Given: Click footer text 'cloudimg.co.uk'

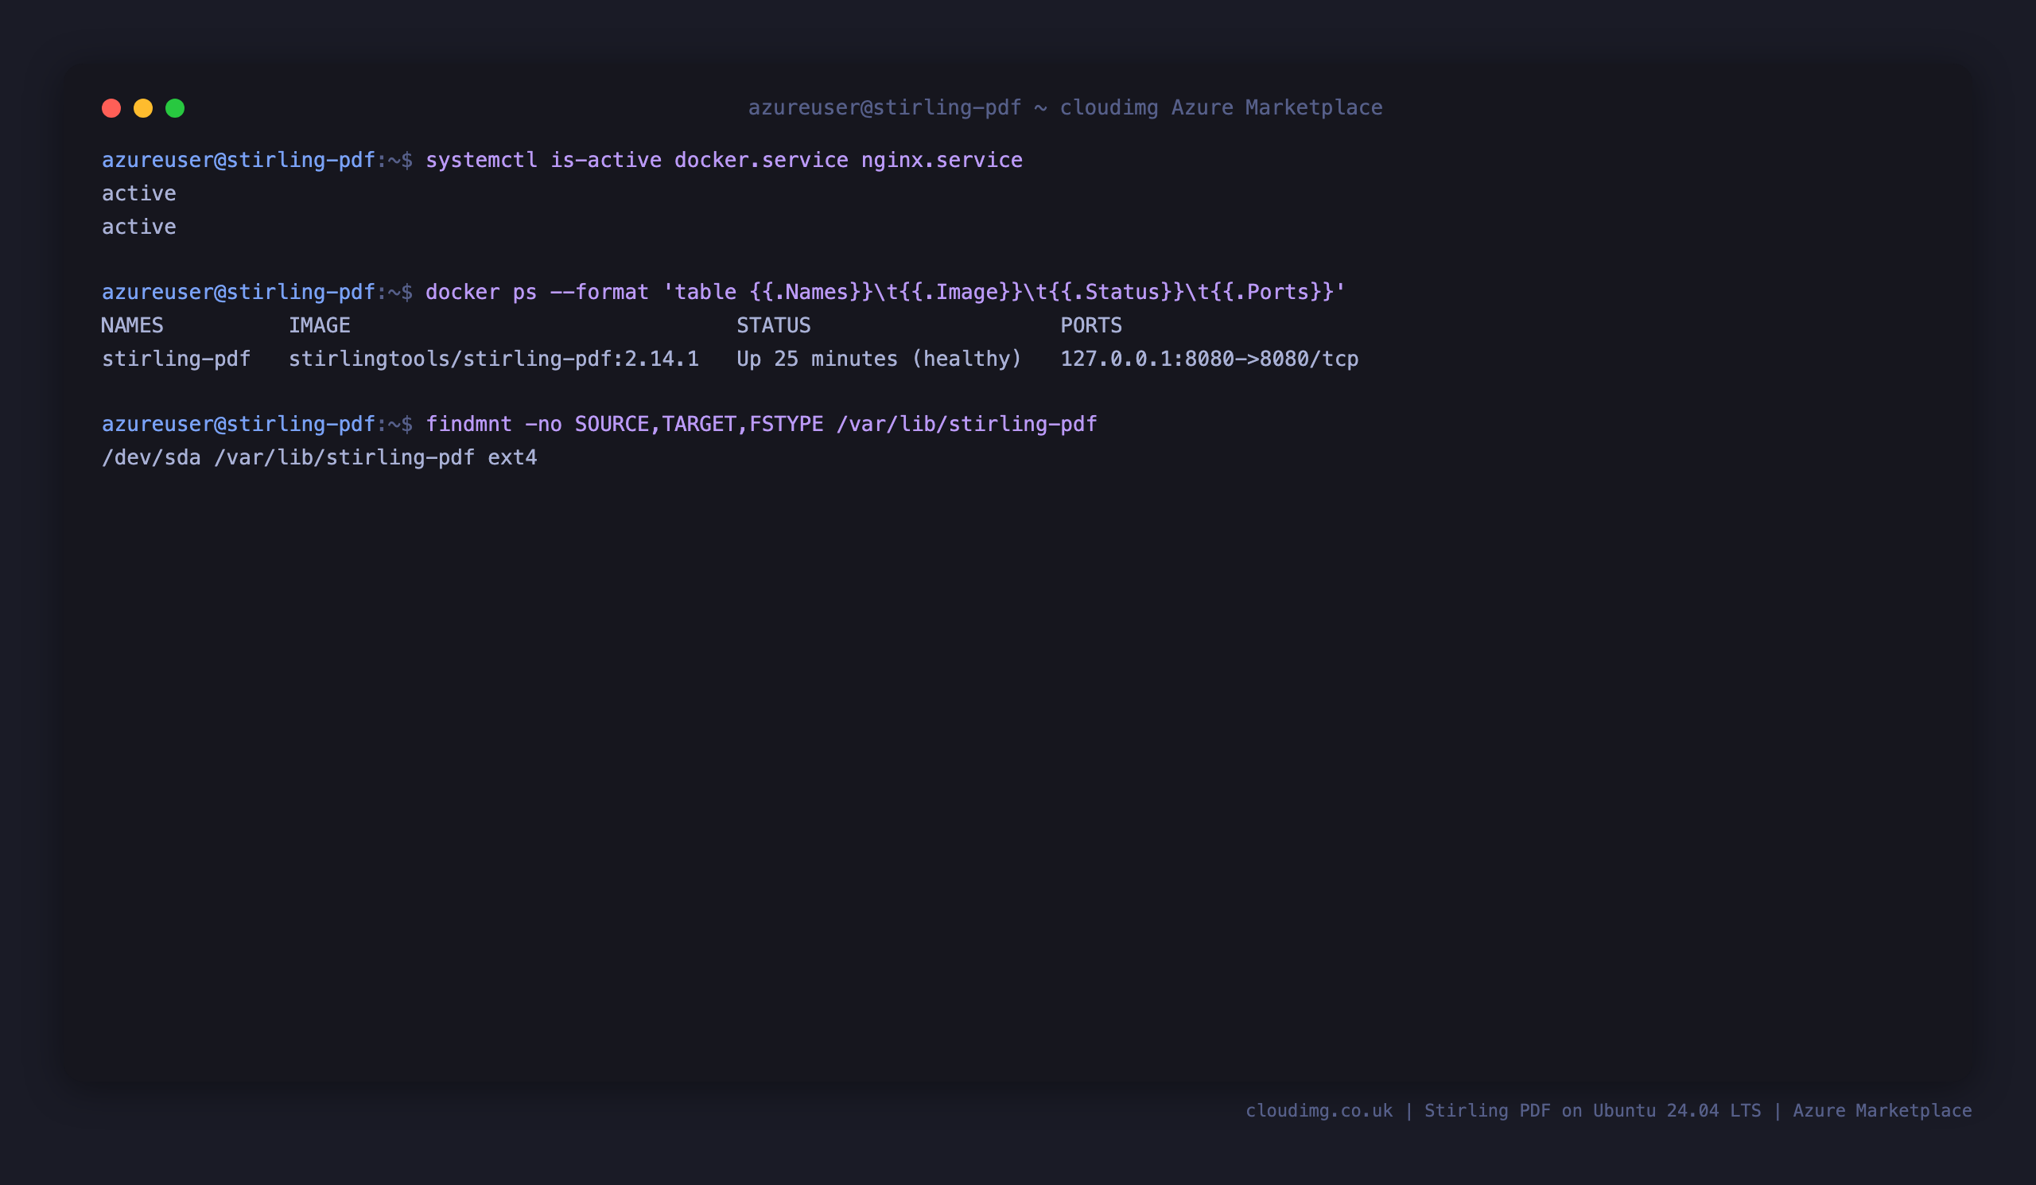Looking at the screenshot, I should click(1319, 1111).
